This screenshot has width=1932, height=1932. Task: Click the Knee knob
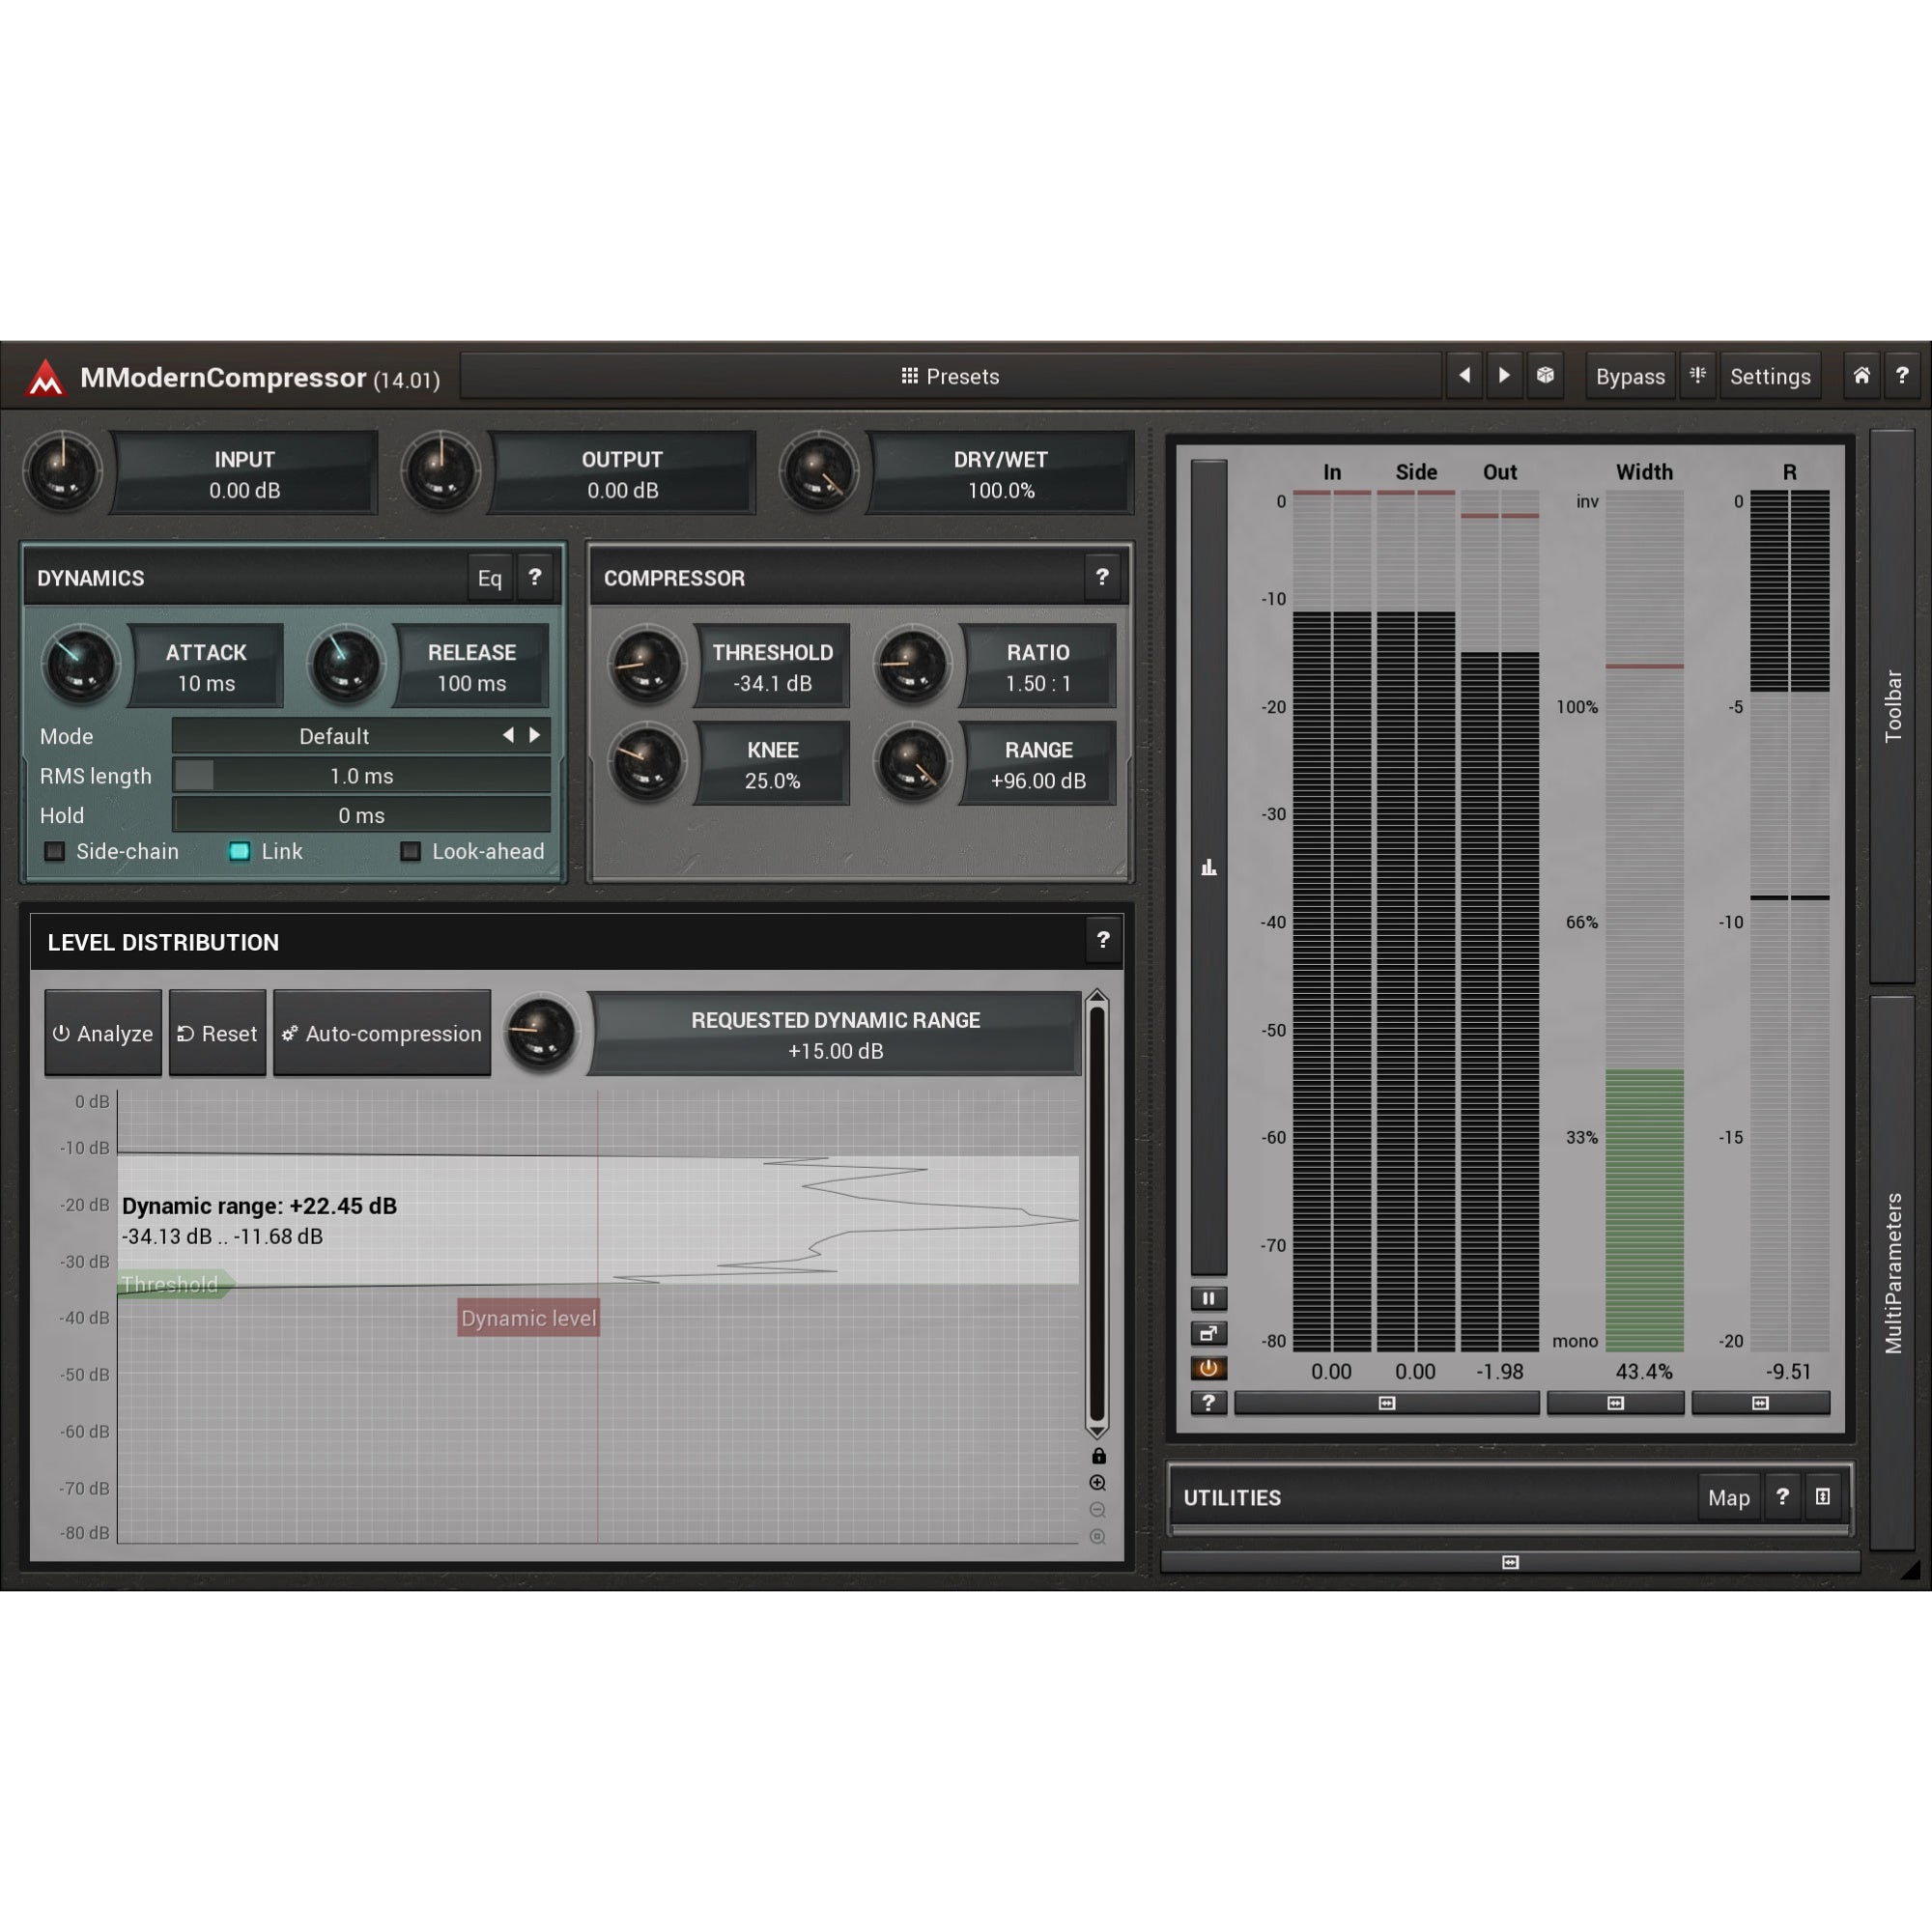[647, 763]
